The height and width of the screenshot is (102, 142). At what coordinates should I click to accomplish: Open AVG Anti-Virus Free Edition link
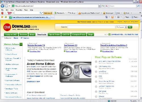pyautogui.click(x=110, y=61)
